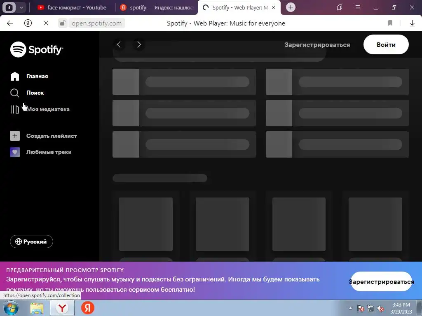Go forward using Spotify right chevron
The width and height of the screenshot is (422, 316).
point(139,44)
